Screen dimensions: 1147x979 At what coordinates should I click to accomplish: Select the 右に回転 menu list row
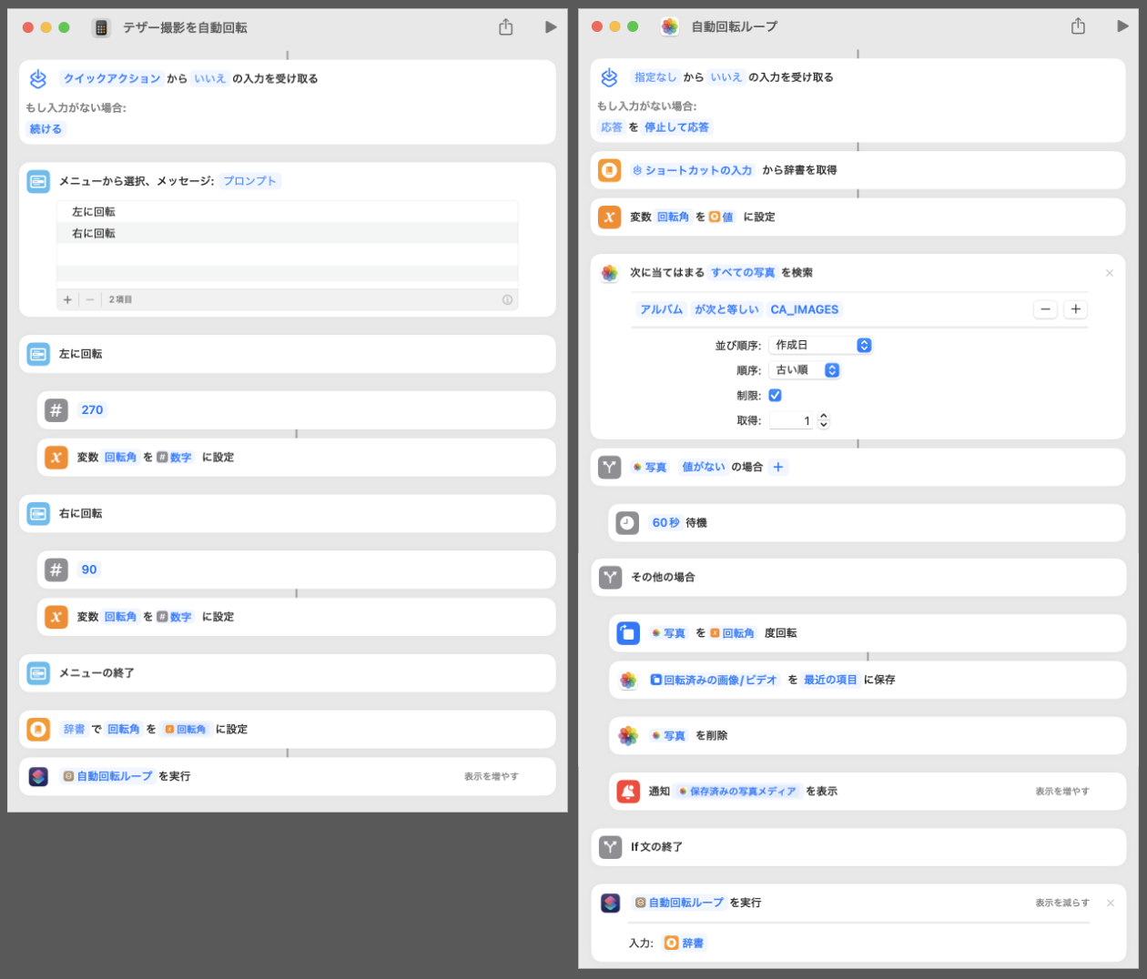[288, 234]
